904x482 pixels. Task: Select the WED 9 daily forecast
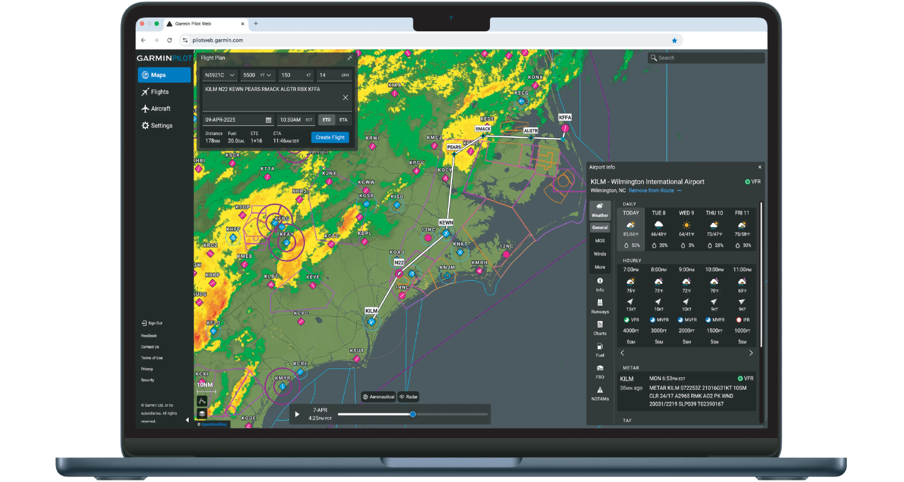pyautogui.click(x=686, y=230)
